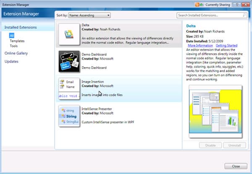Click the green sharing status icon
The width and height of the screenshot is (252, 174).
pos(202,5)
